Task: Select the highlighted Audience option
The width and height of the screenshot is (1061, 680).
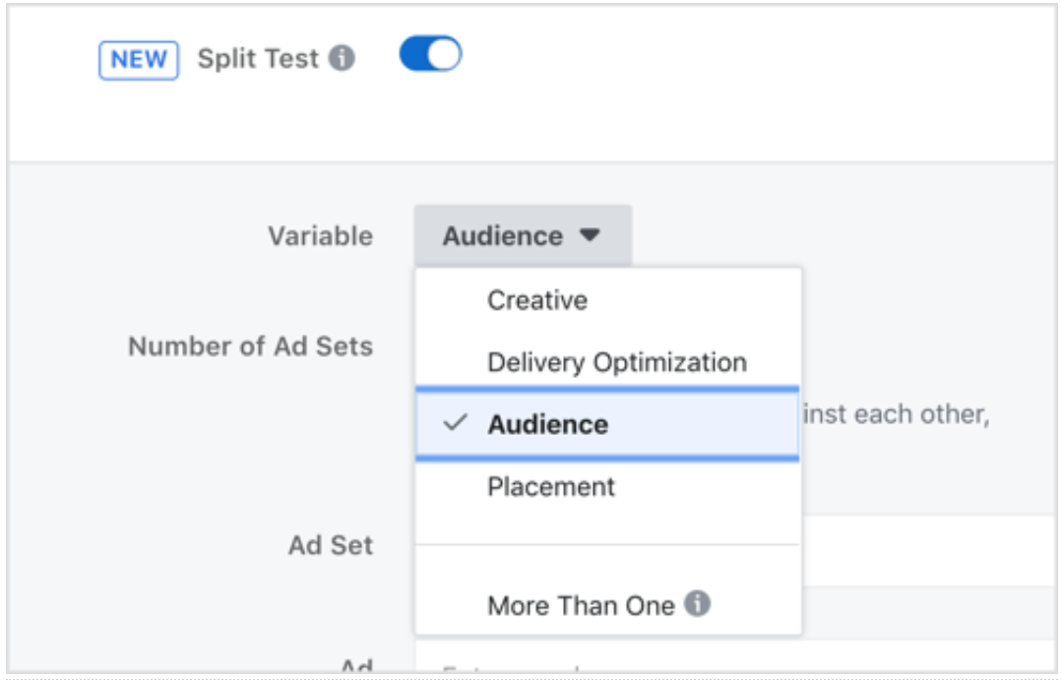Action: coord(547,424)
